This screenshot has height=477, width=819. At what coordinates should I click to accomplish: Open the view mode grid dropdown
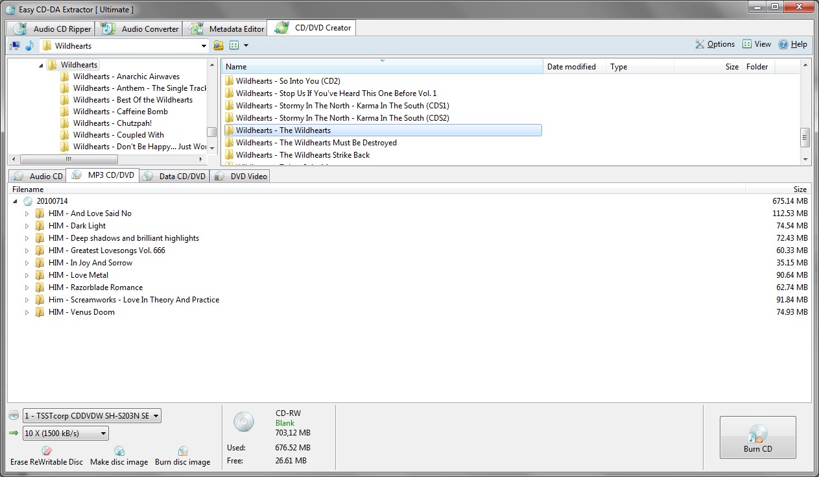coord(239,45)
